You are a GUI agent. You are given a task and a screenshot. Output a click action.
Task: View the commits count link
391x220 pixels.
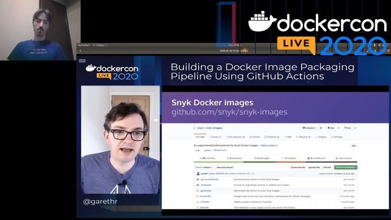[x=208, y=158]
